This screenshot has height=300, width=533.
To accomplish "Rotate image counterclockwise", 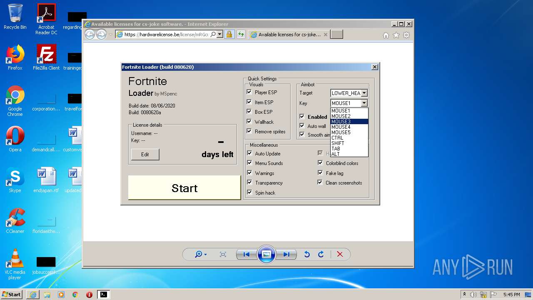I will (x=307, y=254).
